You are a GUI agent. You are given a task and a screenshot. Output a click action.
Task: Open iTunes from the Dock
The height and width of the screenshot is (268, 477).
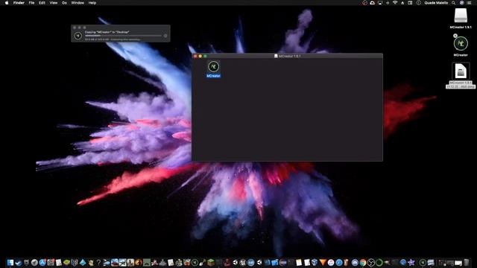coord(331,263)
